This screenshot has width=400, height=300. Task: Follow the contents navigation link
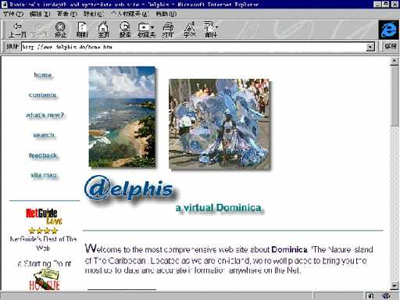[x=42, y=95]
